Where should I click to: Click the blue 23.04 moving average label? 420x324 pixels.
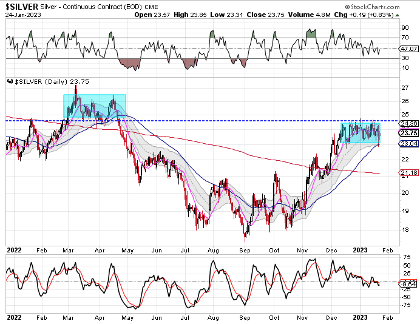407,144
